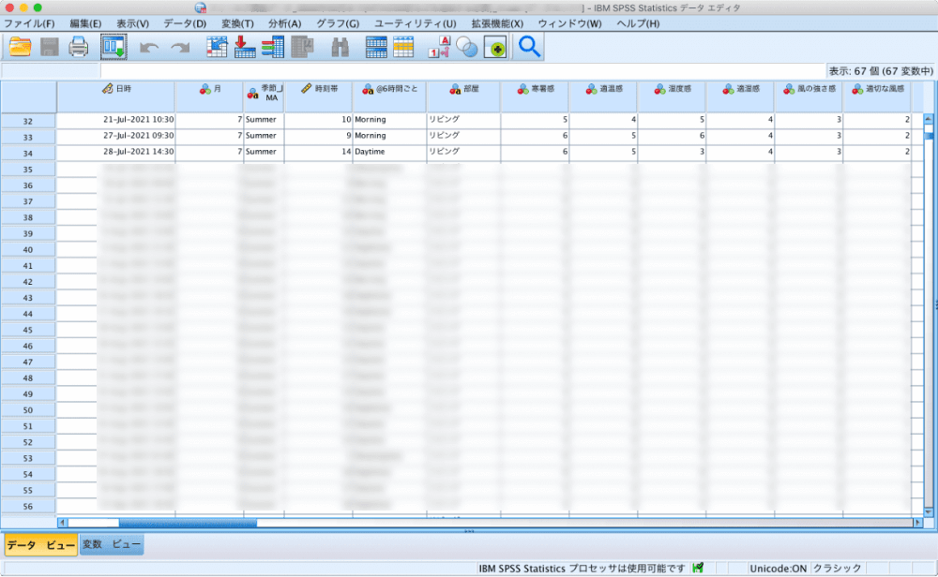Open the グラフ(G) menu

[x=338, y=22]
